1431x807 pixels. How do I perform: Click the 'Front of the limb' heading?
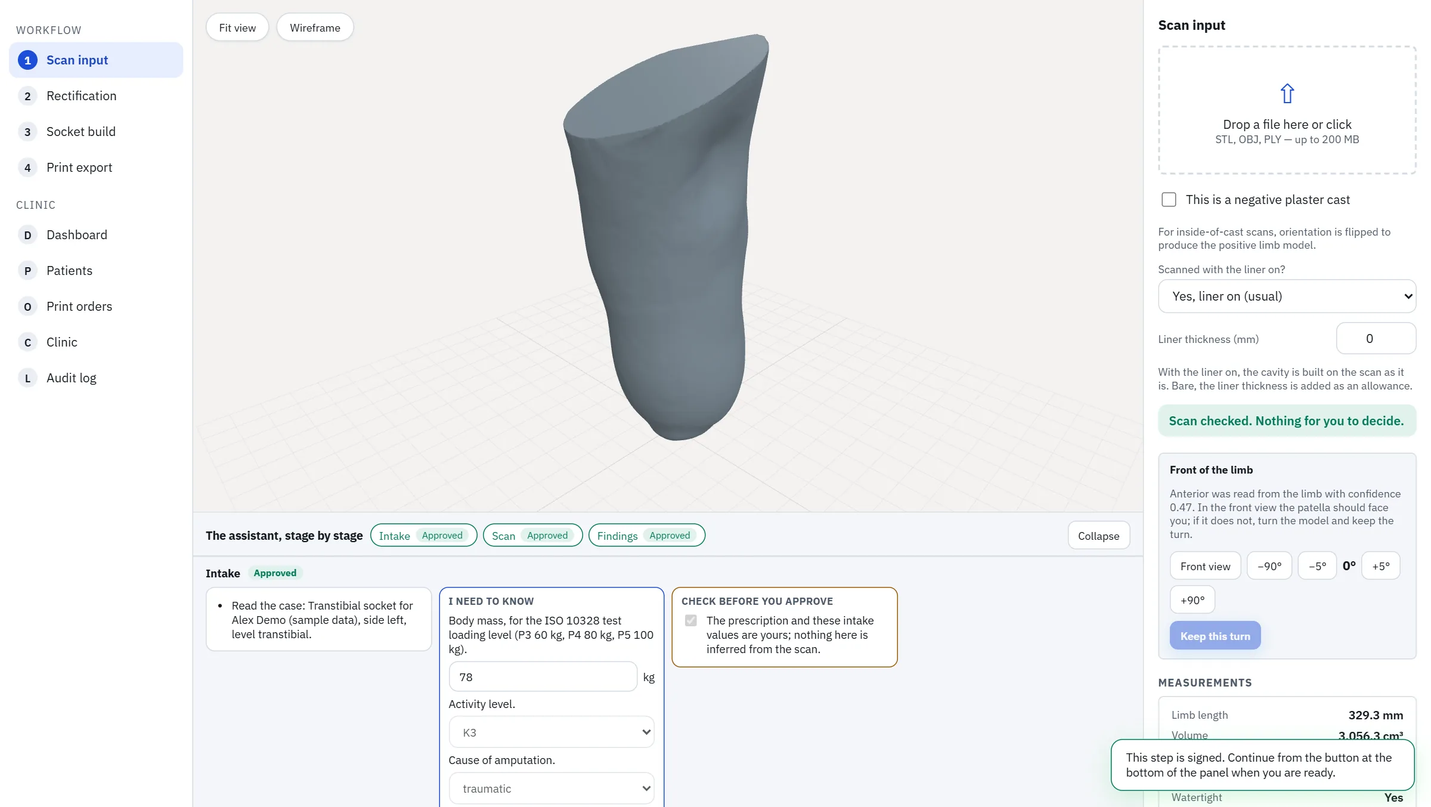(x=1211, y=470)
